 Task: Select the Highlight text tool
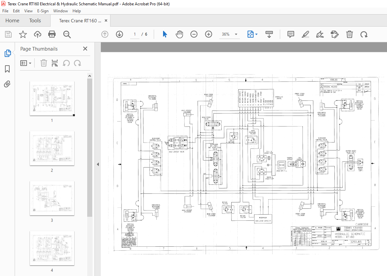[305, 34]
